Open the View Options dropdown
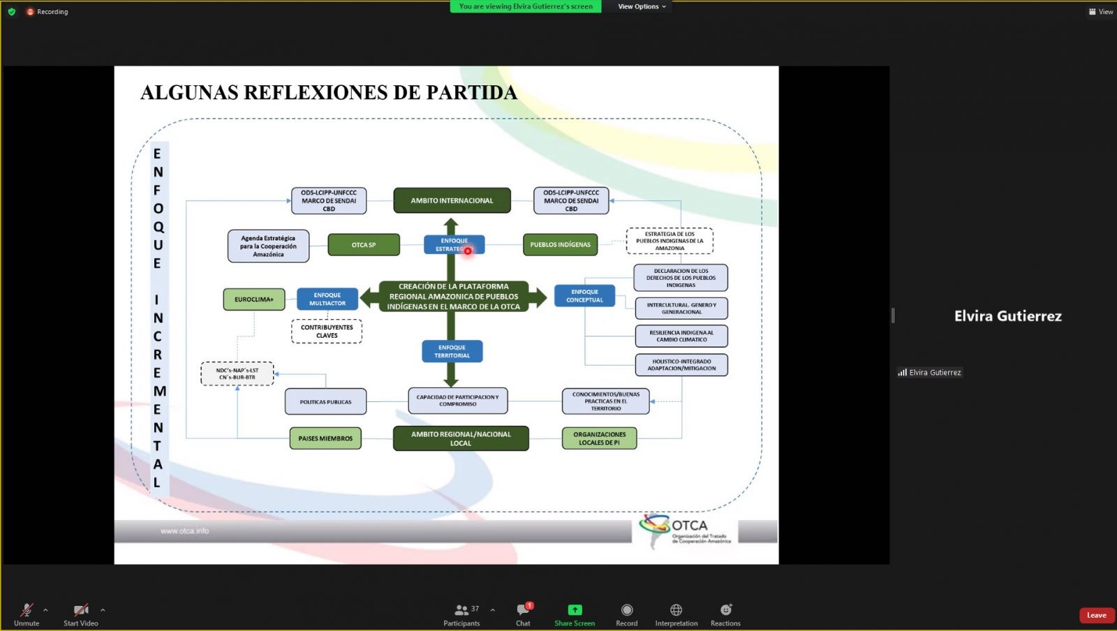The width and height of the screenshot is (1117, 631). [641, 6]
